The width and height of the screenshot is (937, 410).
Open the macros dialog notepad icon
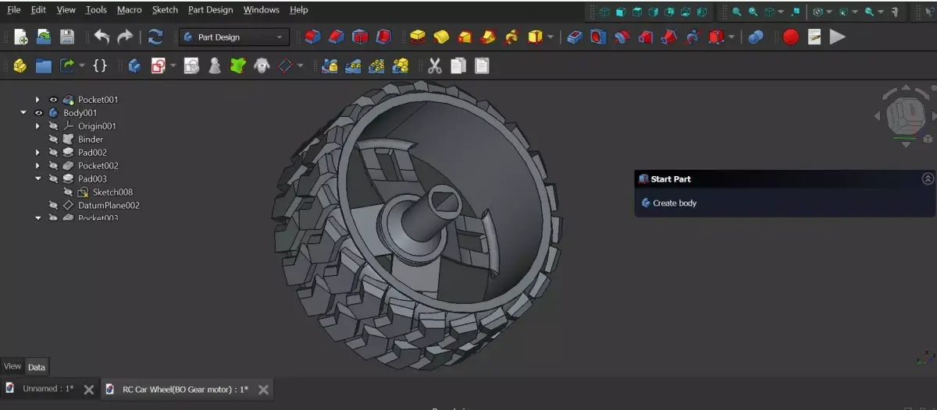tap(814, 37)
